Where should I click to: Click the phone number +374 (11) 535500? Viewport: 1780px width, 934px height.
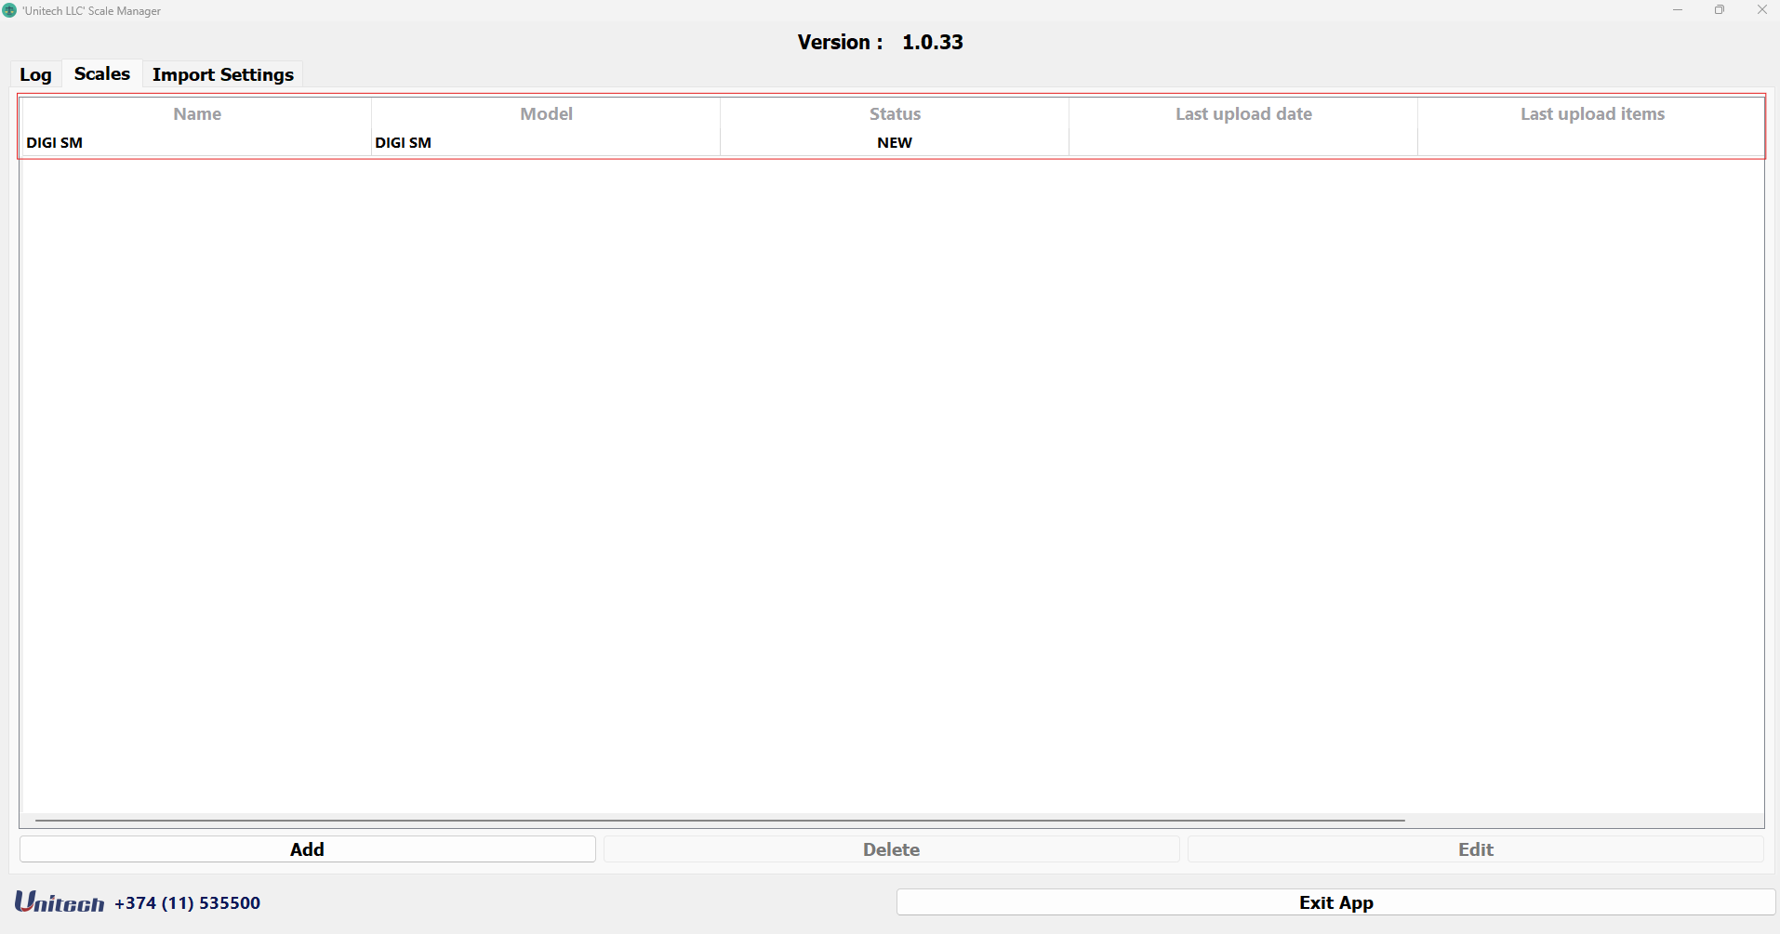click(187, 902)
